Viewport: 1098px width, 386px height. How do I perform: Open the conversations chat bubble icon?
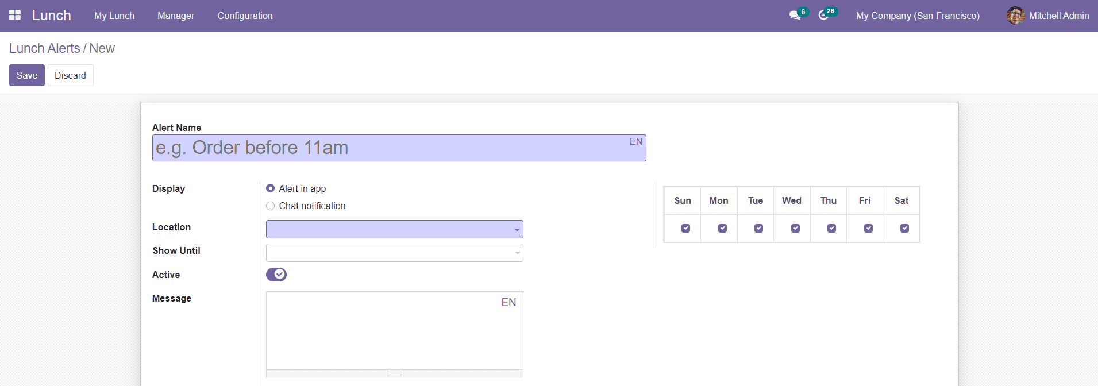(795, 16)
